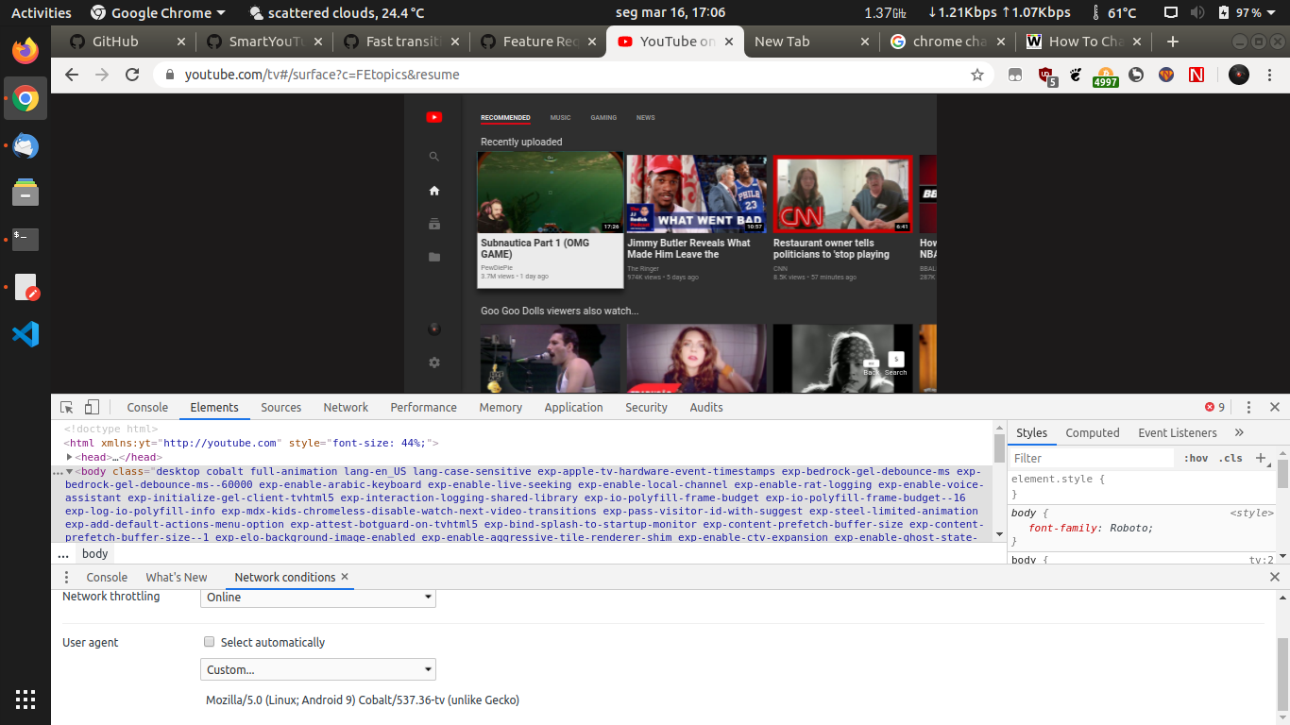Switch to the Computed styles tab
Image resolution: width=1290 pixels, height=725 pixels.
point(1092,432)
